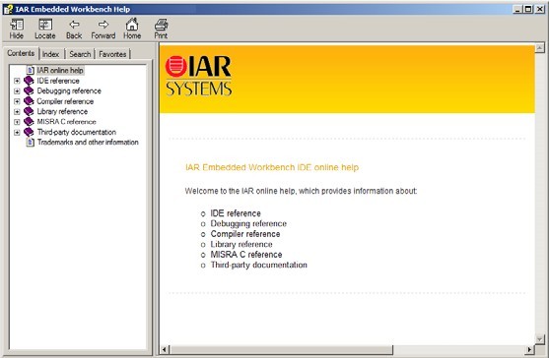Switch to the Search tab
Viewport: 549px width, 358px height.
(x=80, y=54)
